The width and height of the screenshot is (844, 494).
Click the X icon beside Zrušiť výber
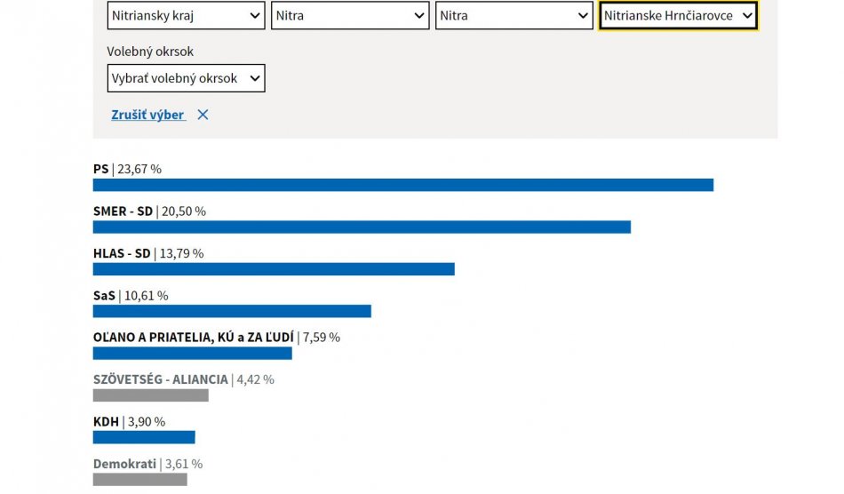coord(203,115)
